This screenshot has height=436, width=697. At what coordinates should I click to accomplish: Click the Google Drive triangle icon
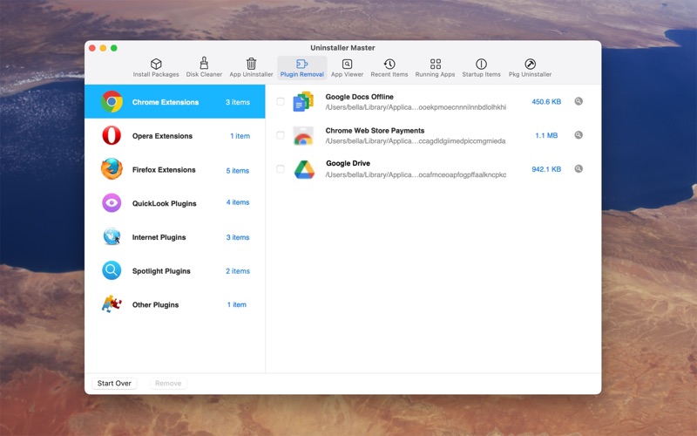[x=304, y=169]
